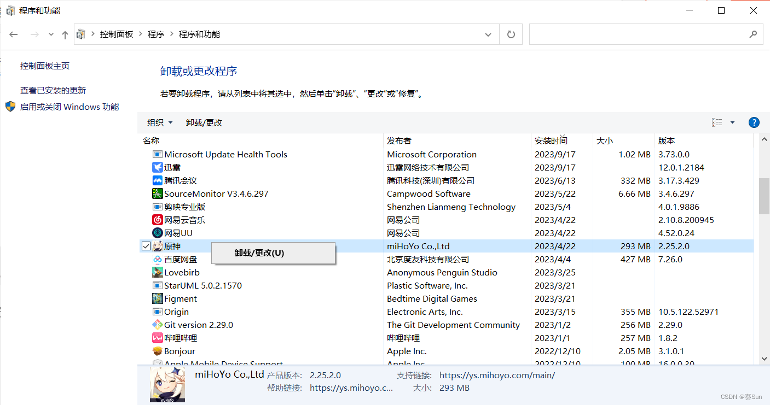Click the 百度网盘 program icon
770x405 pixels.
click(158, 260)
